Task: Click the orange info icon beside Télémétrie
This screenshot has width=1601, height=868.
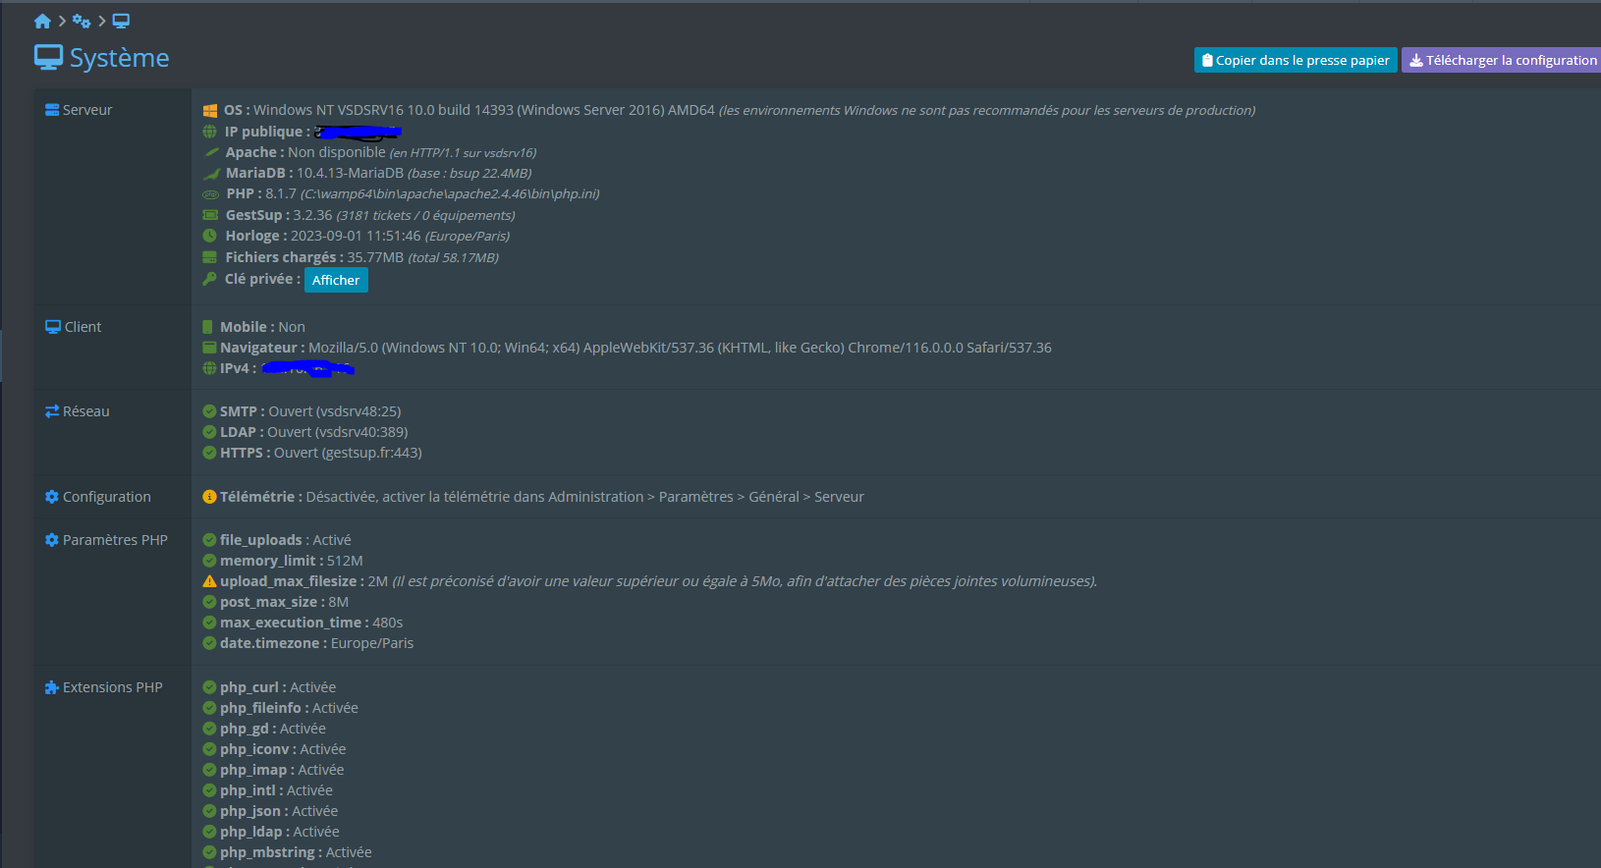Action: point(209,497)
